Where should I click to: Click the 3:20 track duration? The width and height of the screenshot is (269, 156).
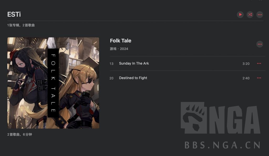tap(246, 64)
